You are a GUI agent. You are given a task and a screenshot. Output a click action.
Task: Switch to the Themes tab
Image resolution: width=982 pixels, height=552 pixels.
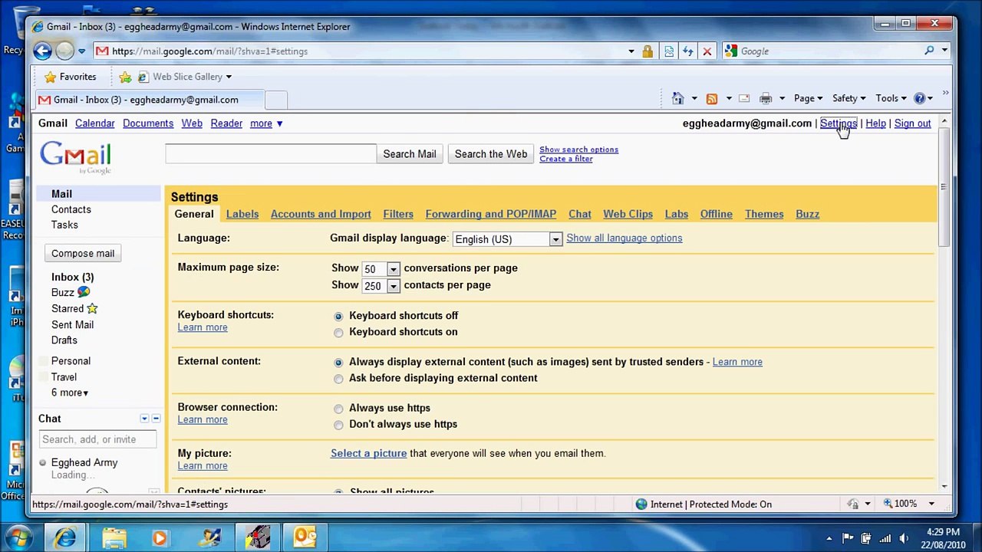point(764,214)
